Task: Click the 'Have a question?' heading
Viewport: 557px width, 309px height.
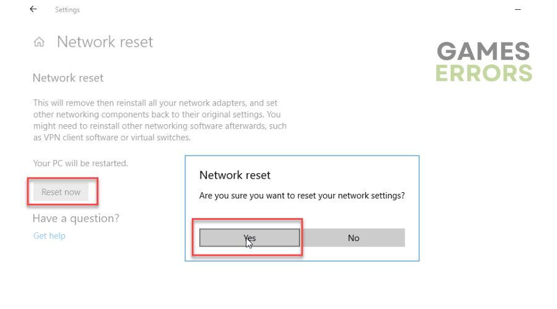Action: (76, 218)
